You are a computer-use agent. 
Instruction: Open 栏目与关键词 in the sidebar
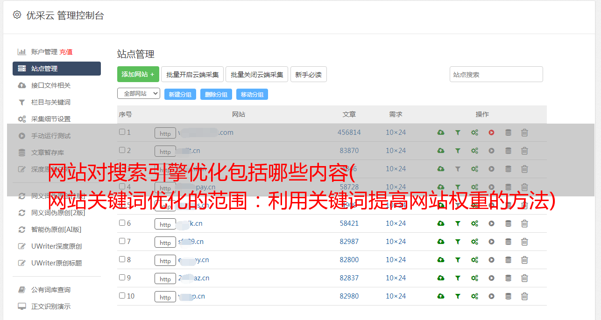tap(51, 102)
